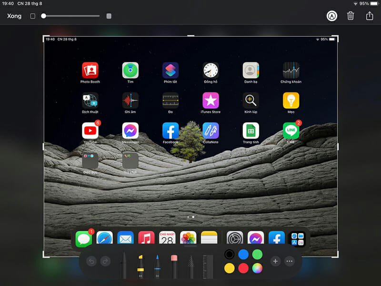
Task: Select the black pen tool
Action: click(x=124, y=265)
